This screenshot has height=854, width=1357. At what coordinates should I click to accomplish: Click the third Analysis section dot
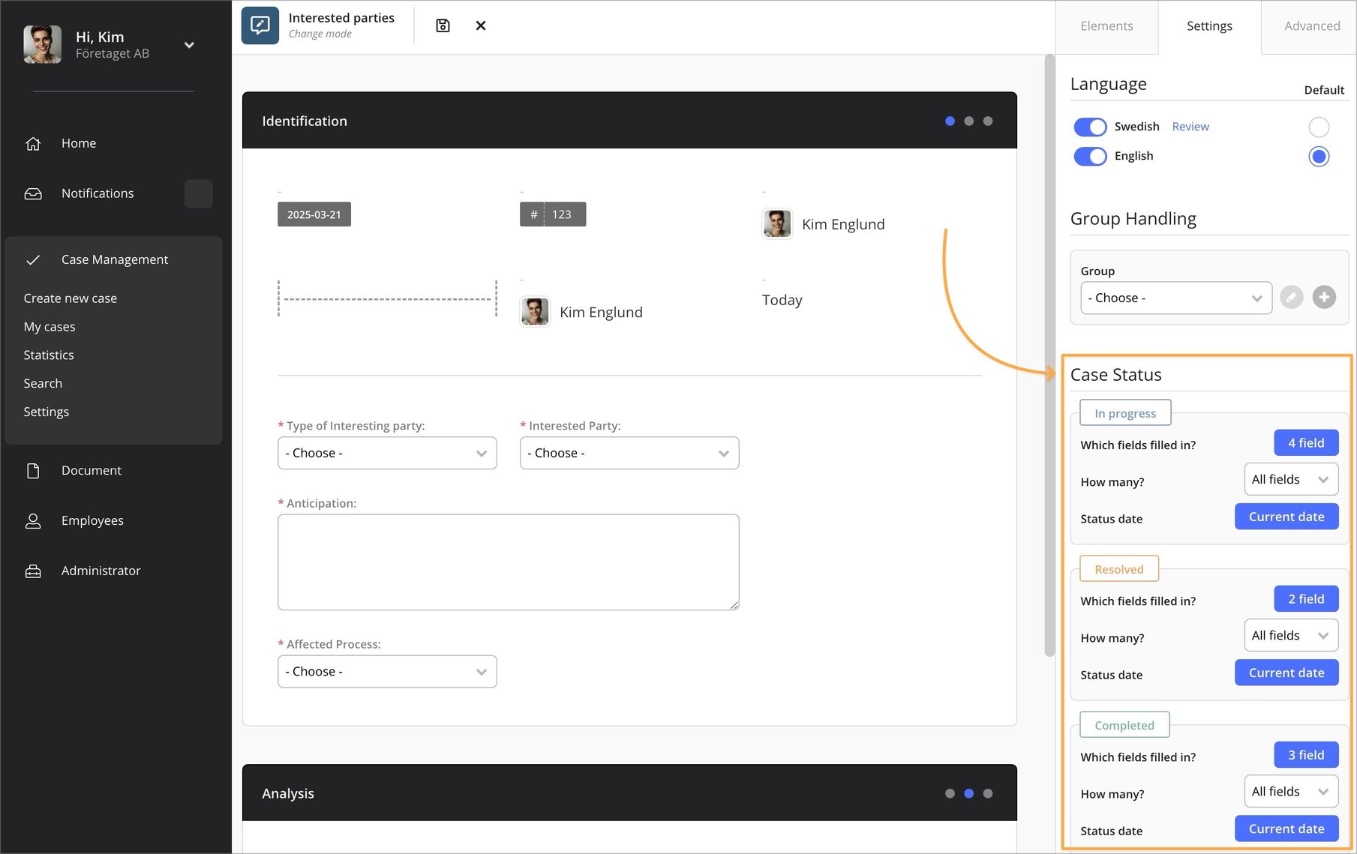[988, 793]
